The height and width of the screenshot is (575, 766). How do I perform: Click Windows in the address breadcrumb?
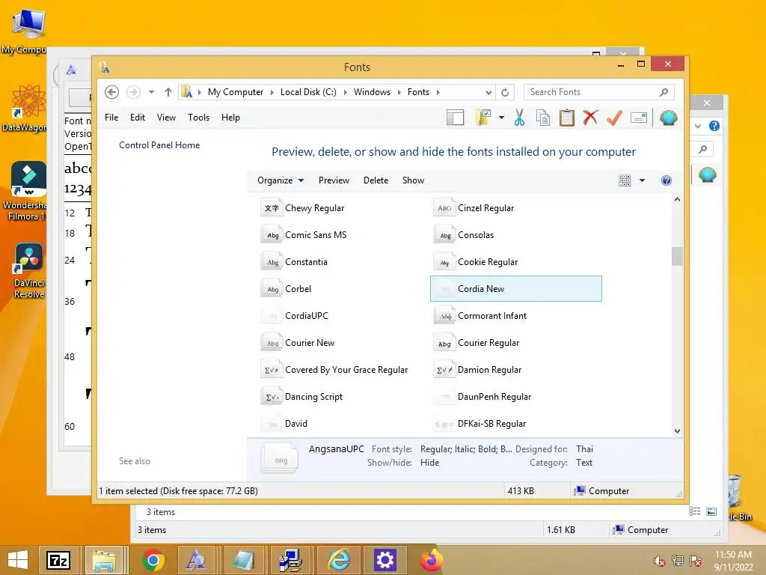click(372, 92)
